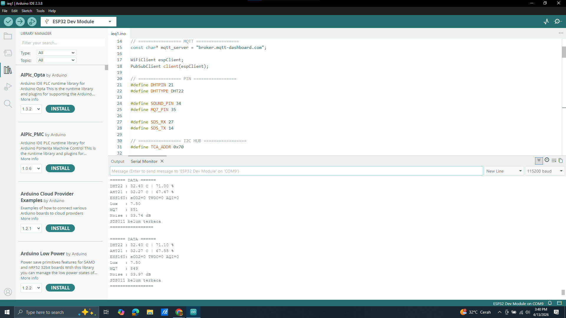The height and width of the screenshot is (318, 566).
Task: Open Arduino Low Power version 1.2.2 dropdown
Action: coord(31,288)
